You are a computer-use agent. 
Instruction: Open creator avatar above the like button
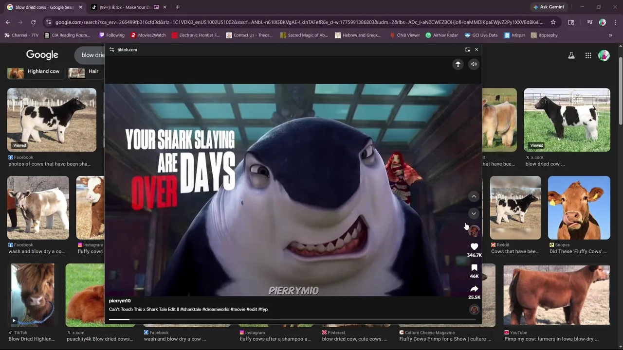(x=474, y=231)
